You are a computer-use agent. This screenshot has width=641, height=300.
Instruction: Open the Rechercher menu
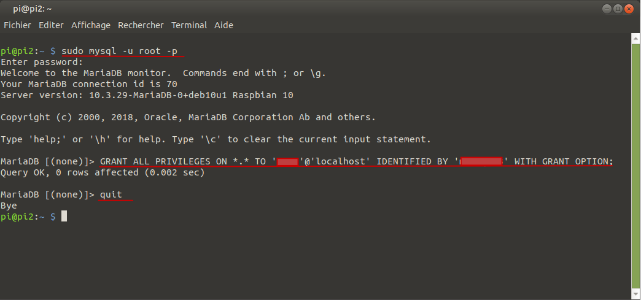(x=141, y=25)
